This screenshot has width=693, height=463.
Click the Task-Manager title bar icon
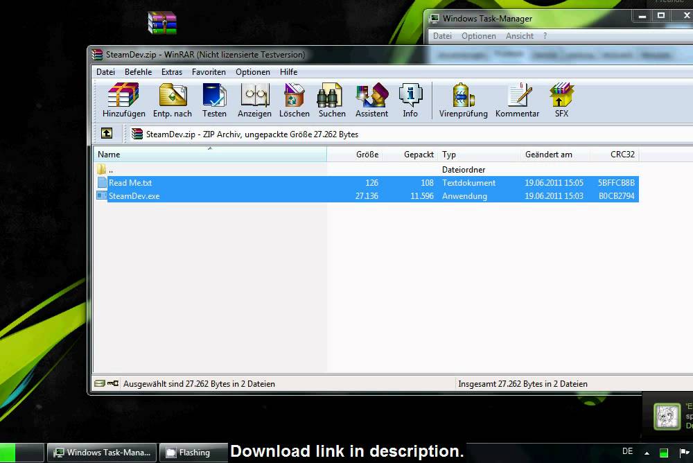[x=435, y=18]
